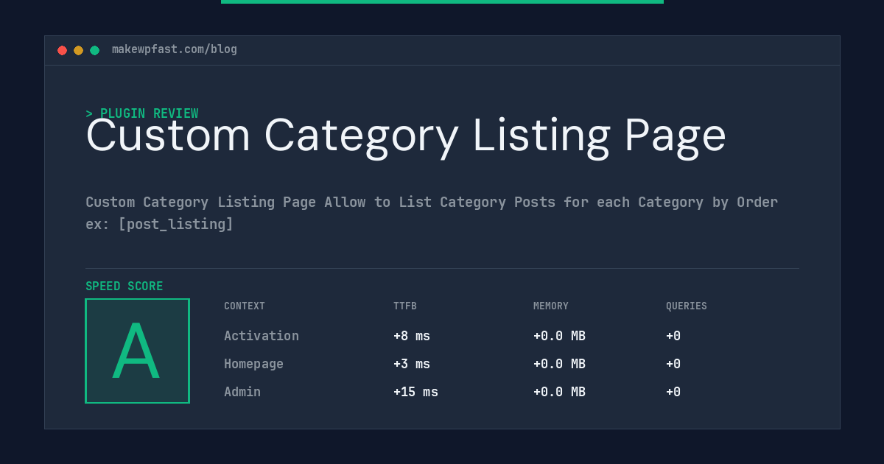Click the Homepage TTFB value +3 ms
This screenshot has width=884, height=464.
(412, 364)
